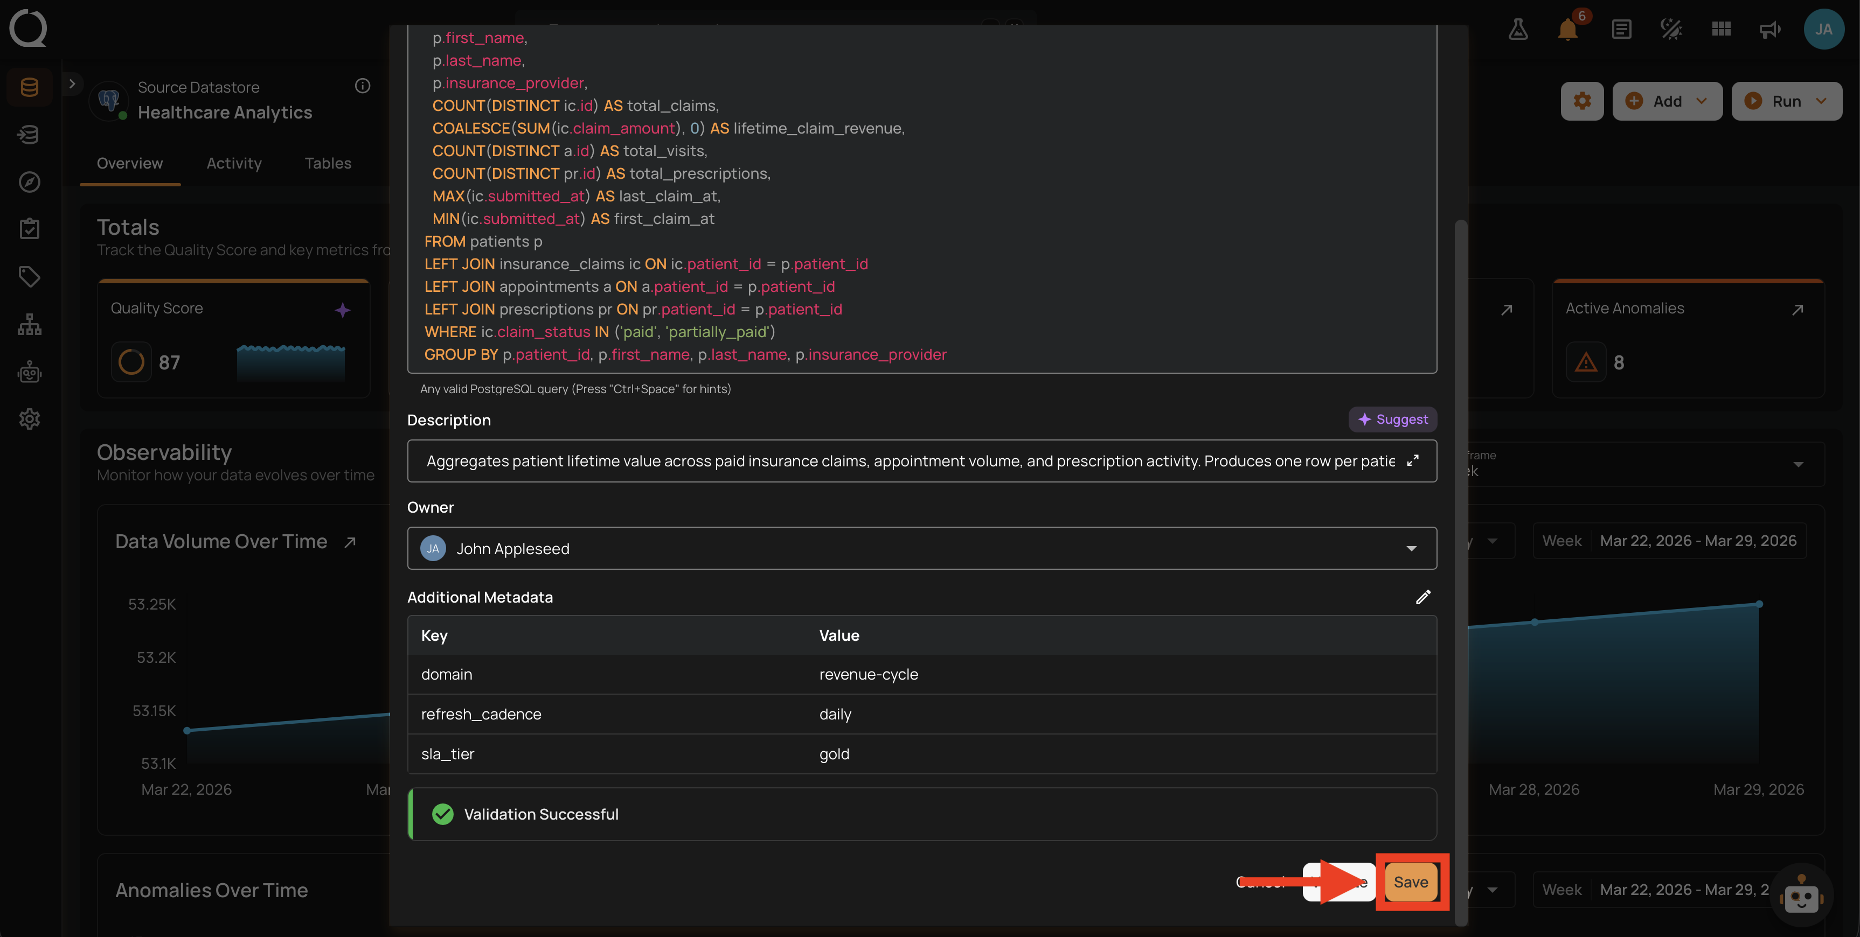The height and width of the screenshot is (937, 1860).
Task: Click the explore compass icon in sidebar
Action: pos(30,182)
